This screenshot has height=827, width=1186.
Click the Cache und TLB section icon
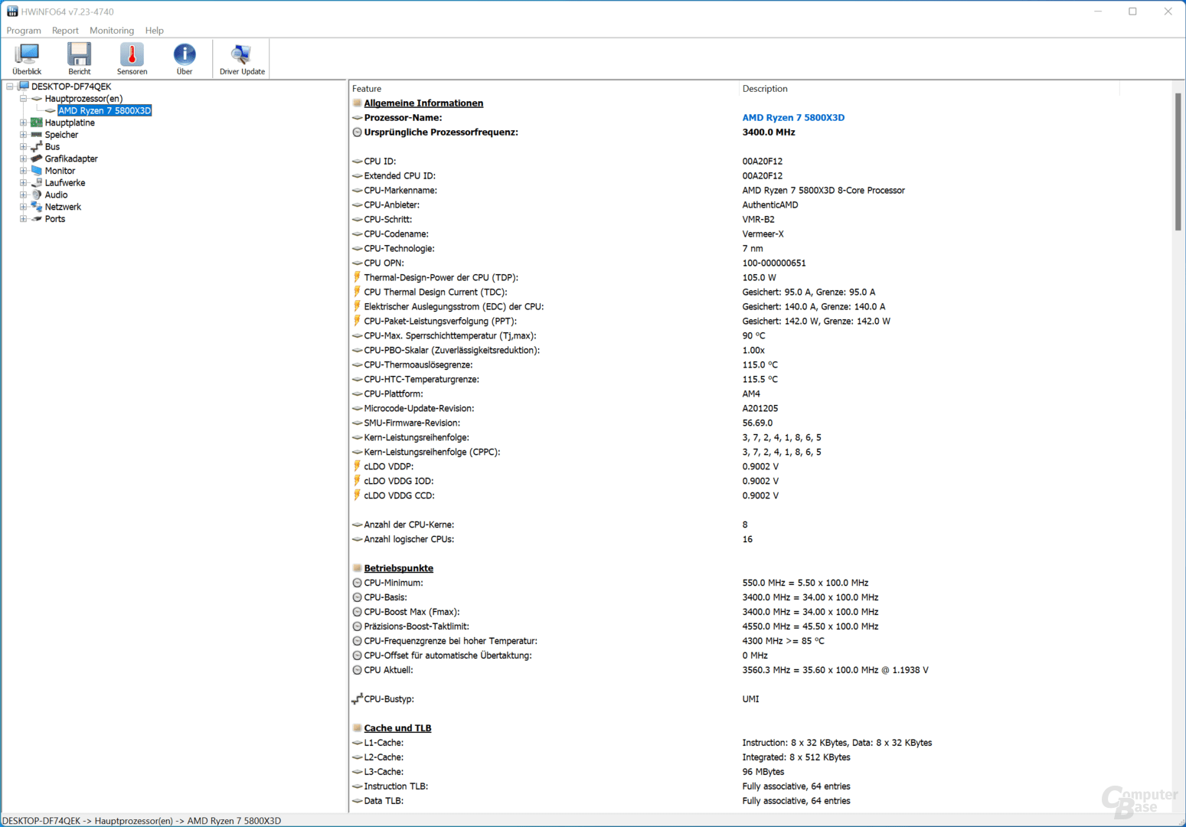357,728
